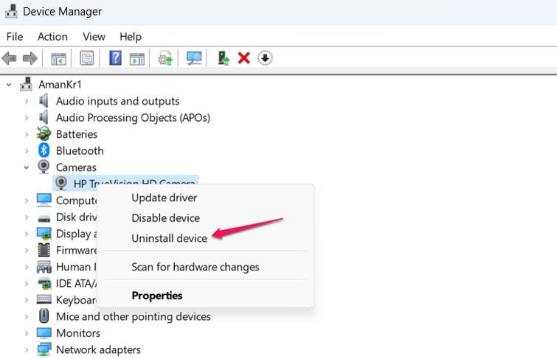
Task: Expand the Mice and other pointing devices chevron
Action: point(27,316)
